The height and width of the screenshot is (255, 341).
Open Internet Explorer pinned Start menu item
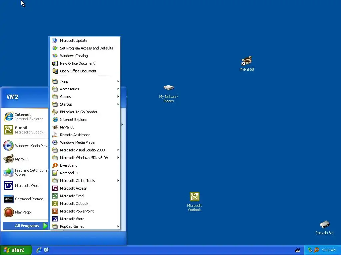(25, 117)
